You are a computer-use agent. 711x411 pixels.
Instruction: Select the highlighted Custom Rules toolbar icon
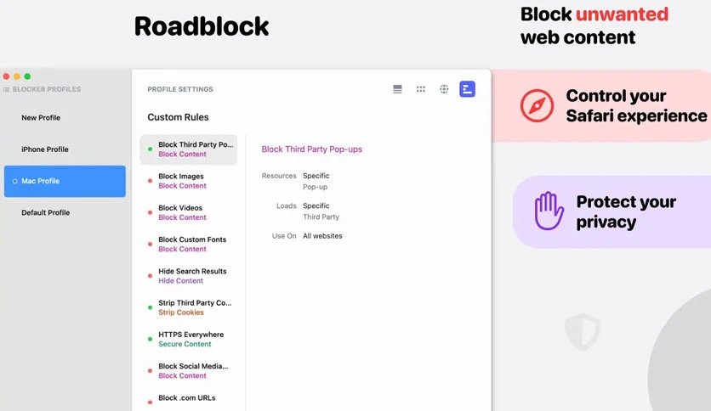467,89
